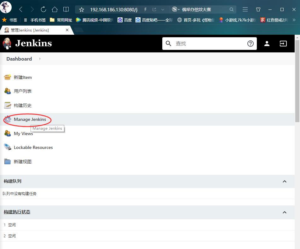Click the browser profile avatar

6,7
